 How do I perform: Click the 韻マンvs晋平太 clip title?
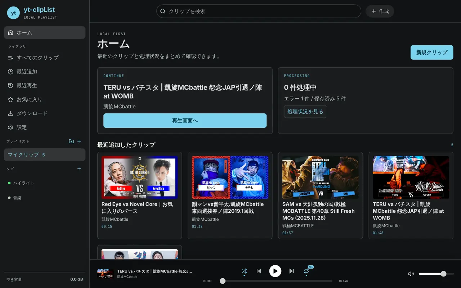pos(228,208)
